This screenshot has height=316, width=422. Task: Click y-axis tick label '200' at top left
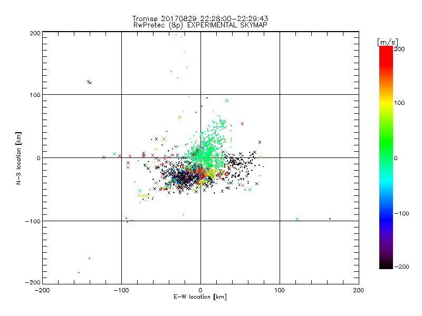35,33
